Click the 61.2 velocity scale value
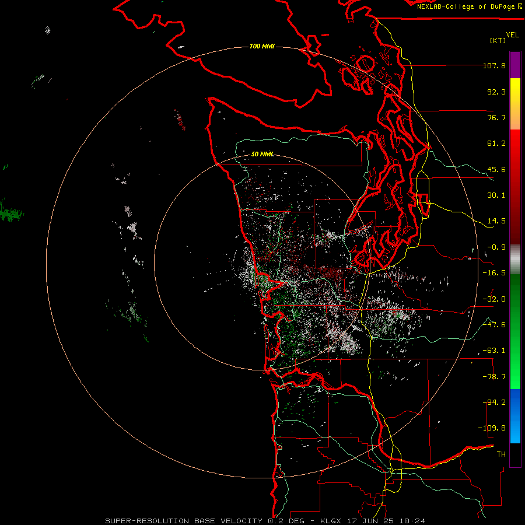Screen dimensions: 525x525 coord(496,143)
